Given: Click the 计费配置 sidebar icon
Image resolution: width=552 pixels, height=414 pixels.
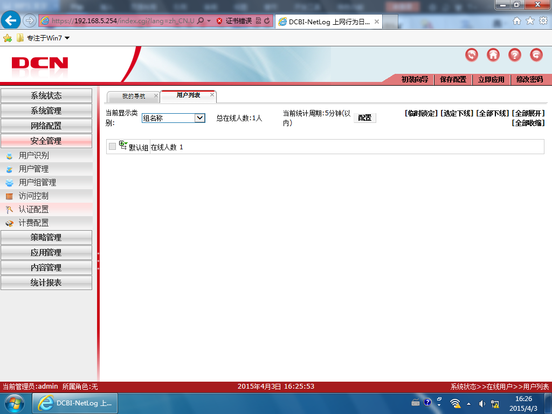Looking at the screenshot, I should [x=10, y=223].
